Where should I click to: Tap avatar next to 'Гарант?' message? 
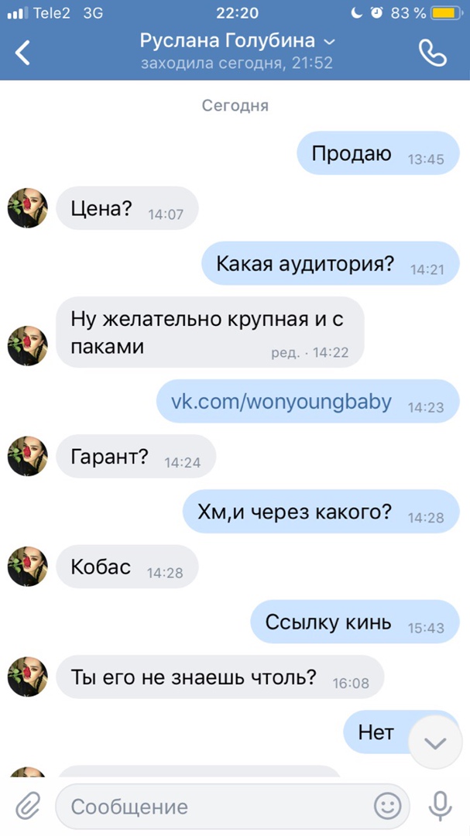click(x=28, y=456)
